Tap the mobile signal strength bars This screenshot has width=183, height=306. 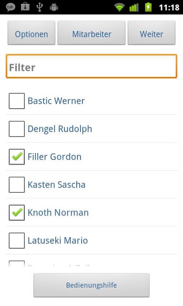pyautogui.click(x=134, y=8)
